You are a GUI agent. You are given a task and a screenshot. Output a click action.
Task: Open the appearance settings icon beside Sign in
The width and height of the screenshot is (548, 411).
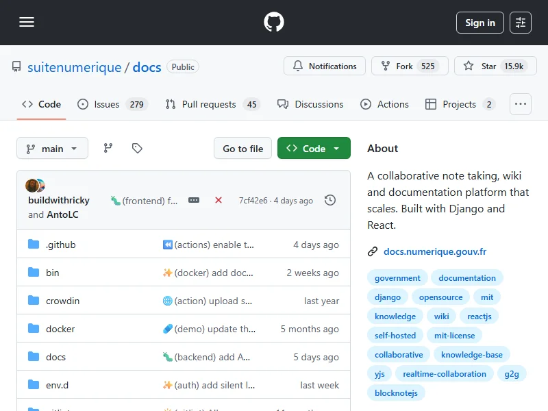click(521, 23)
